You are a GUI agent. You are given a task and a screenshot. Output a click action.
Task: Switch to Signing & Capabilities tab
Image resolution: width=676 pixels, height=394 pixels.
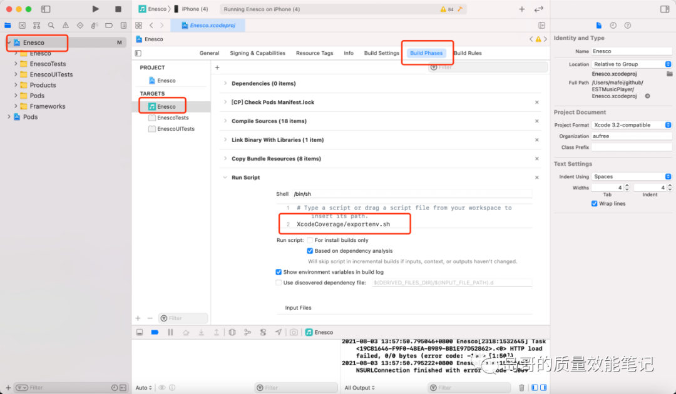[257, 53]
